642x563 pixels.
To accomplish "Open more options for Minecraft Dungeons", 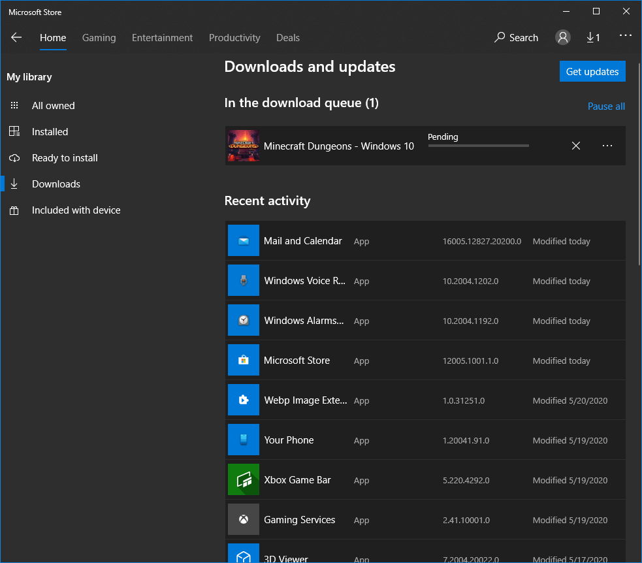I will coord(607,146).
